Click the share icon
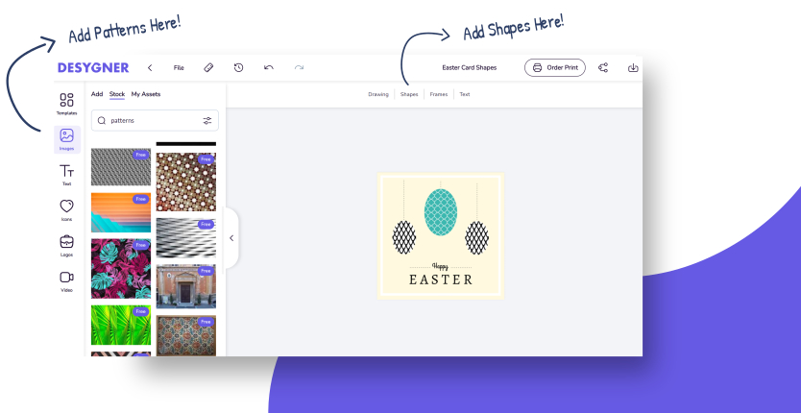 click(x=603, y=68)
